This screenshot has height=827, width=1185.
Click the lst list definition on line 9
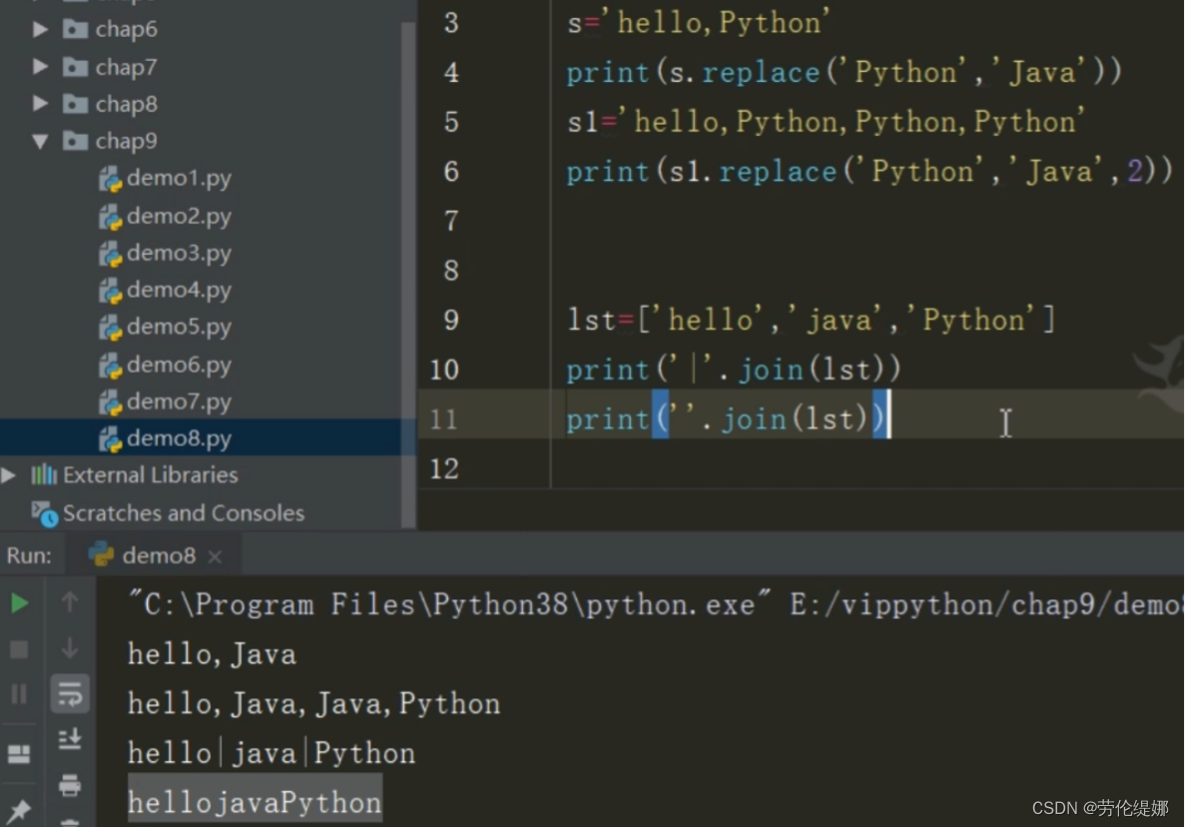(x=811, y=320)
